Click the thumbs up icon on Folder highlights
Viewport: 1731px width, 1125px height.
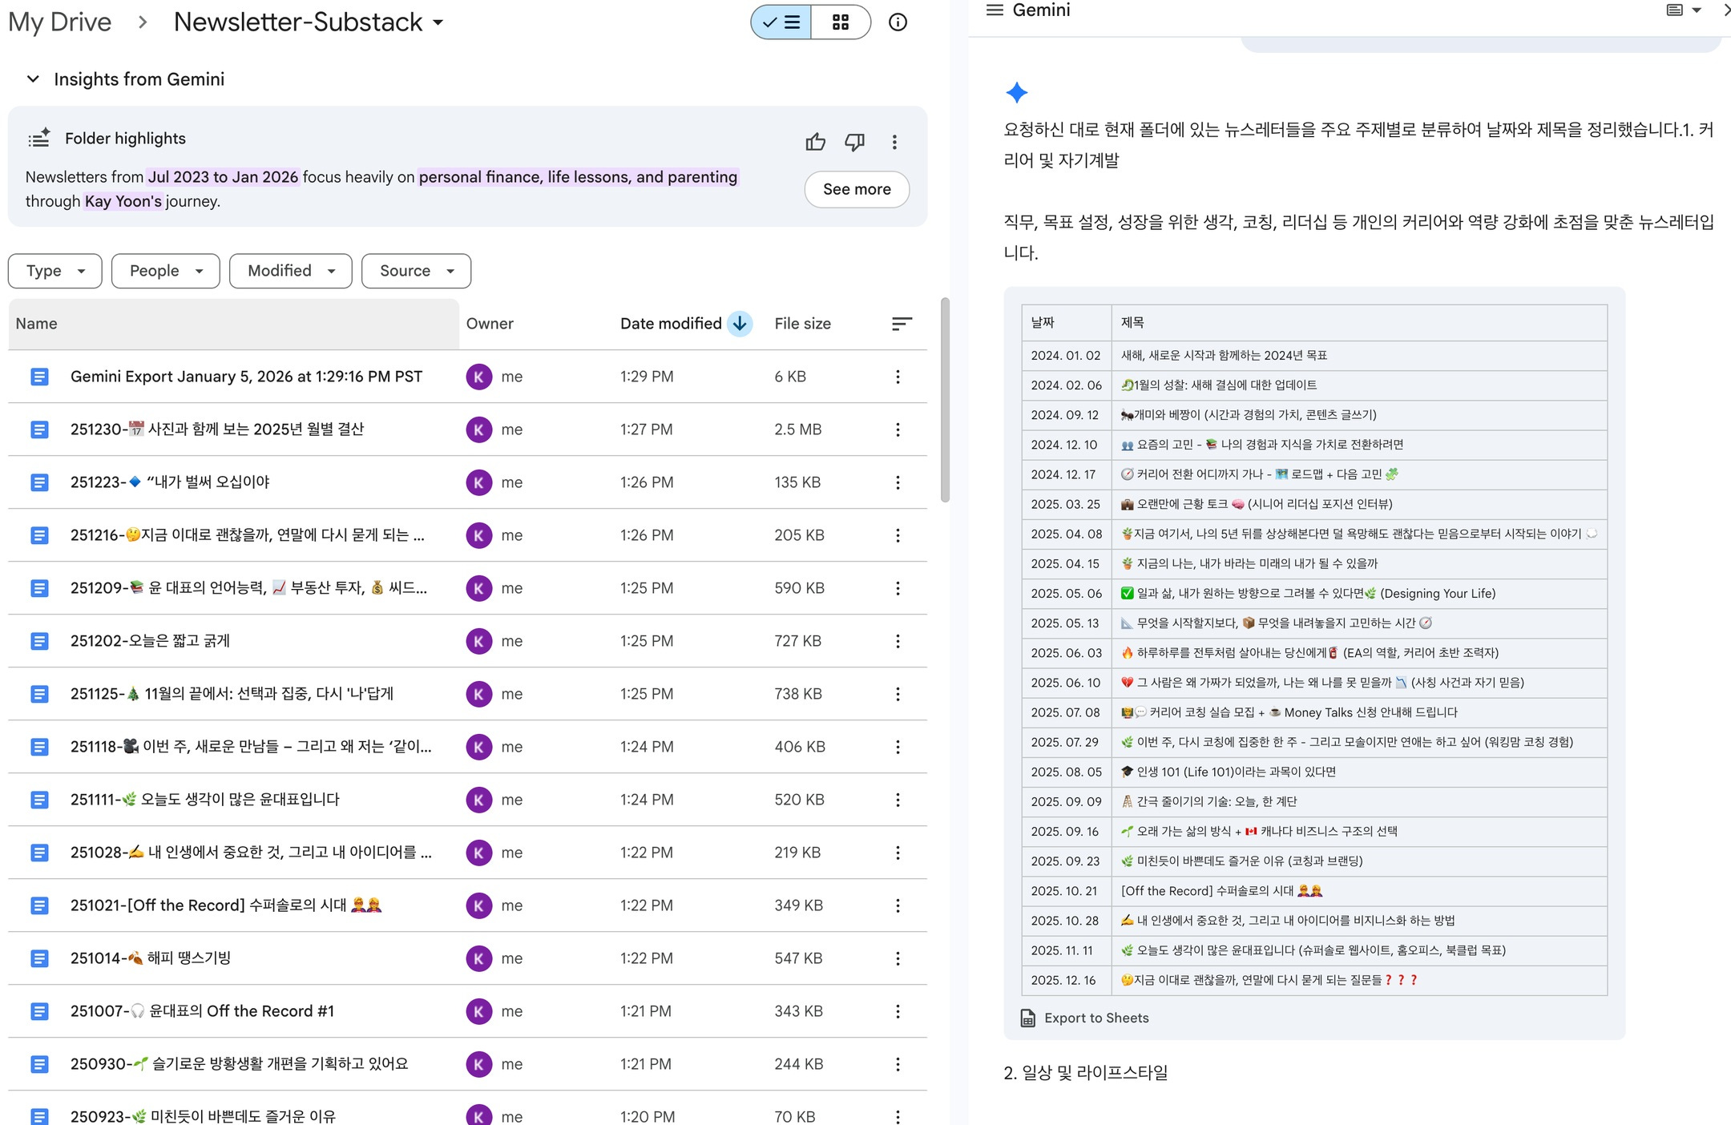pos(815,143)
